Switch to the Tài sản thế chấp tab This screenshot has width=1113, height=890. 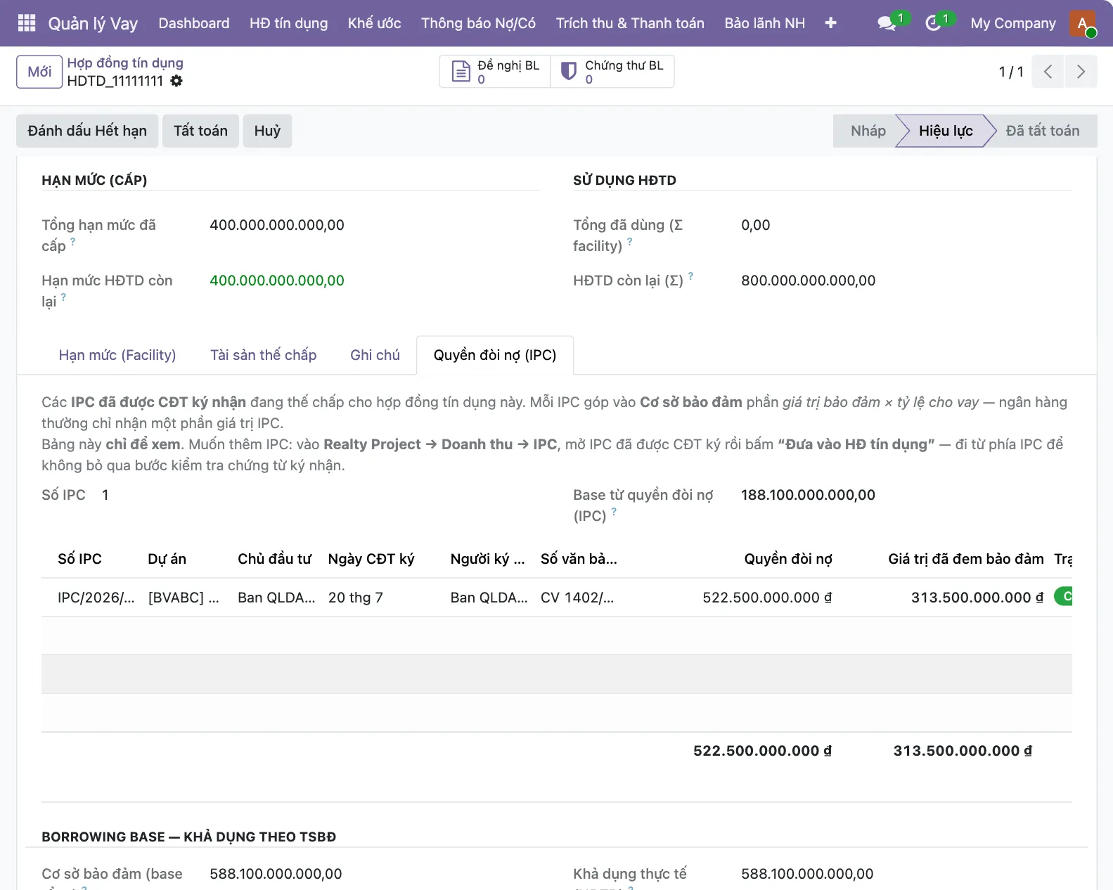click(263, 355)
